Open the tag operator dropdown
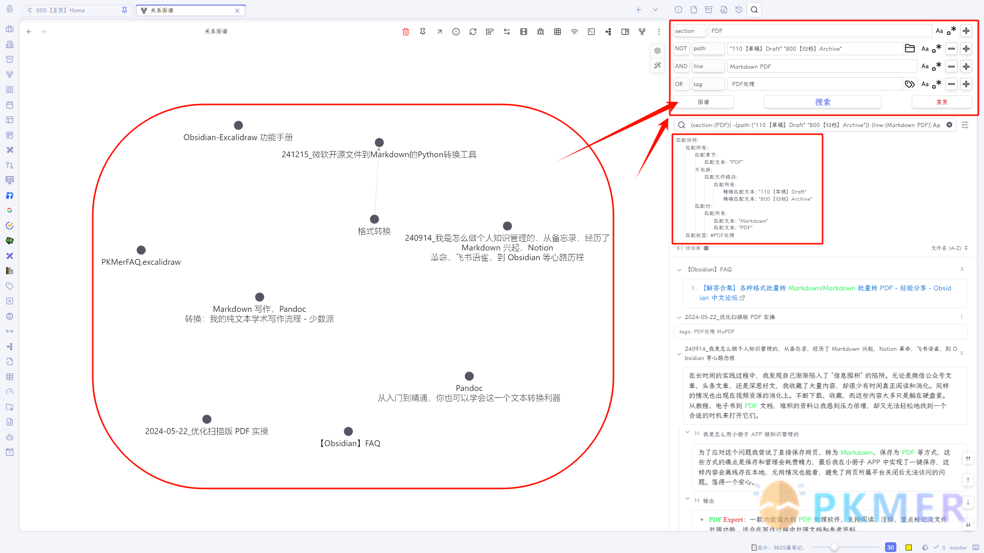Image resolution: width=984 pixels, height=553 pixels. [708, 84]
